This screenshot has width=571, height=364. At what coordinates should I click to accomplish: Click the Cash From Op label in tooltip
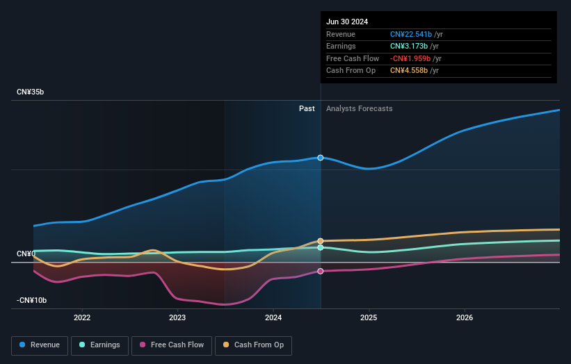pyautogui.click(x=351, y=71)
